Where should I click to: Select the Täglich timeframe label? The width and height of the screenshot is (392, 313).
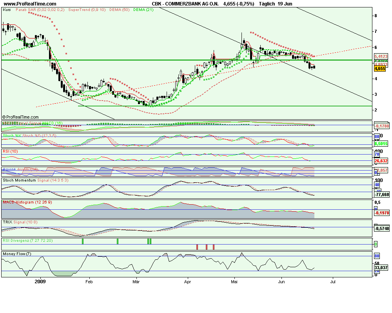(267, 4)
